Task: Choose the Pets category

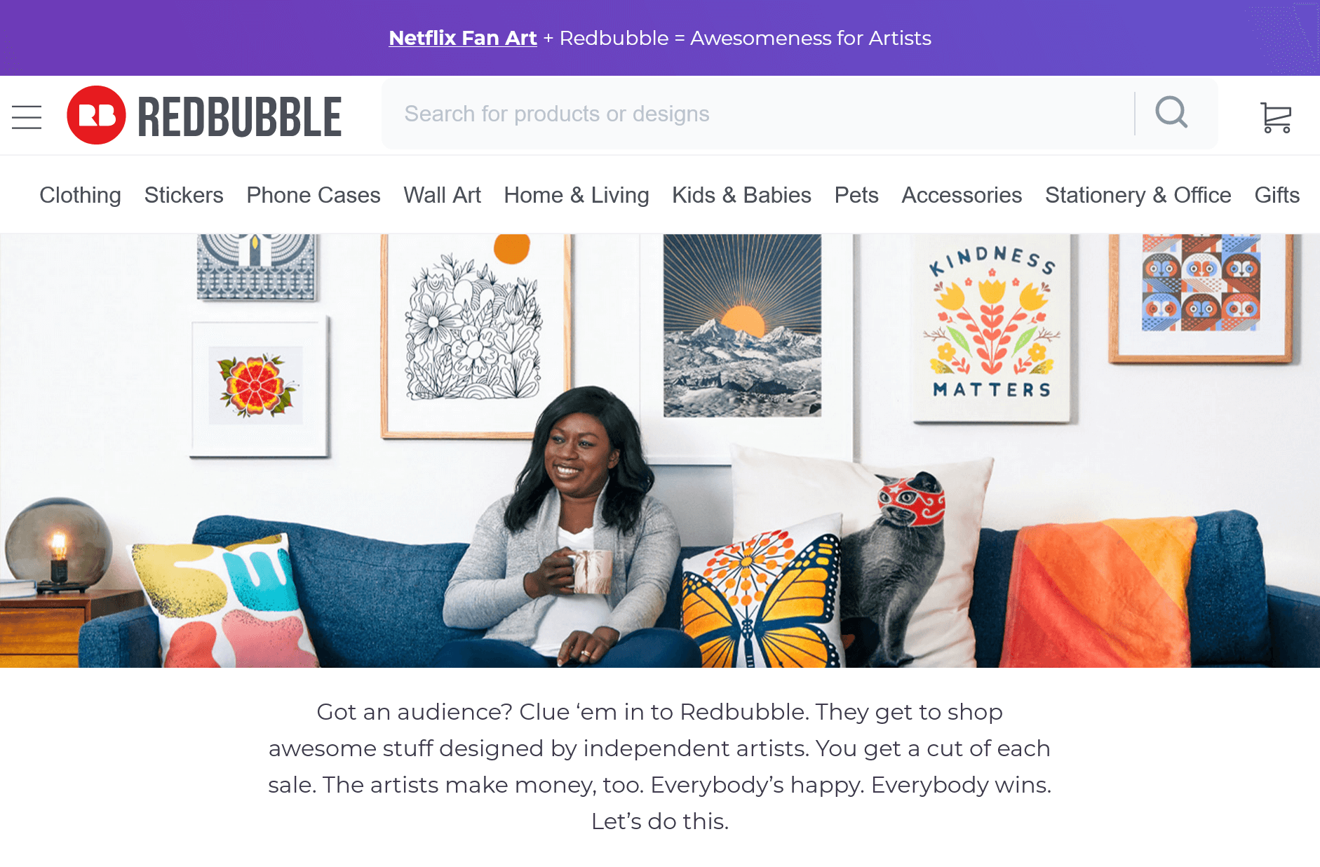Action: click(x=856, y=195)
